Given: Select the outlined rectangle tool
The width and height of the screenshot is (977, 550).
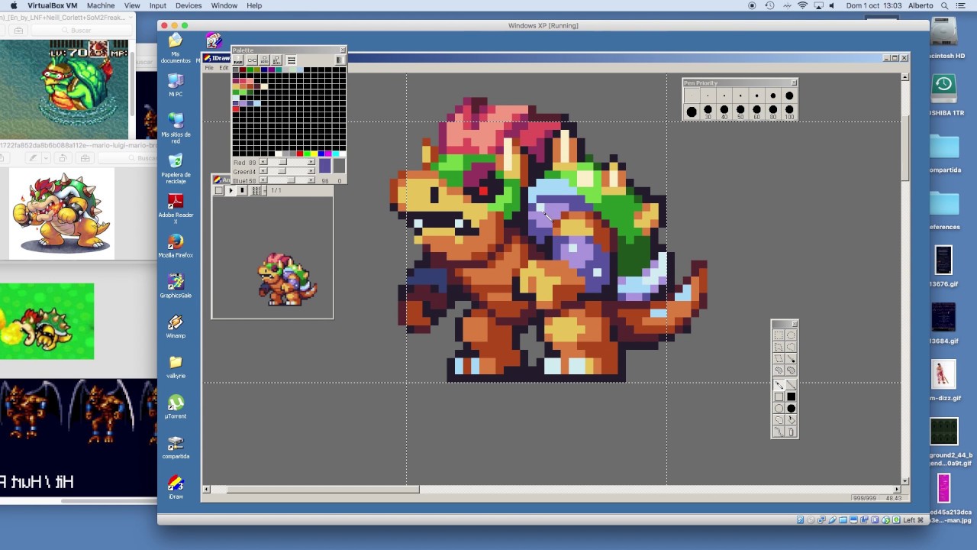Looking at the screenshot, I should pos(779,396).
